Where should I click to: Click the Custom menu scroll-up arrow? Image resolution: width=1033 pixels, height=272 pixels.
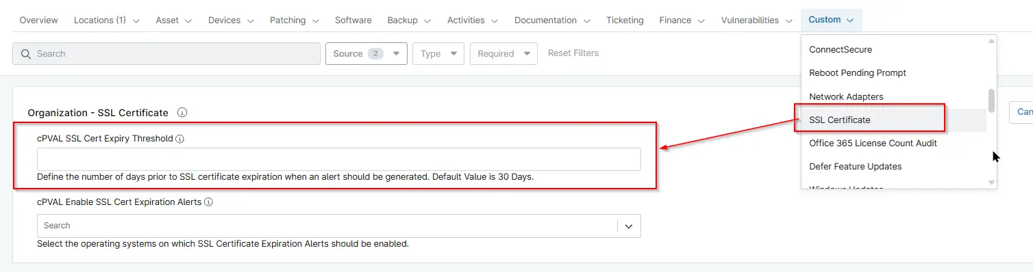coord(991,41)
